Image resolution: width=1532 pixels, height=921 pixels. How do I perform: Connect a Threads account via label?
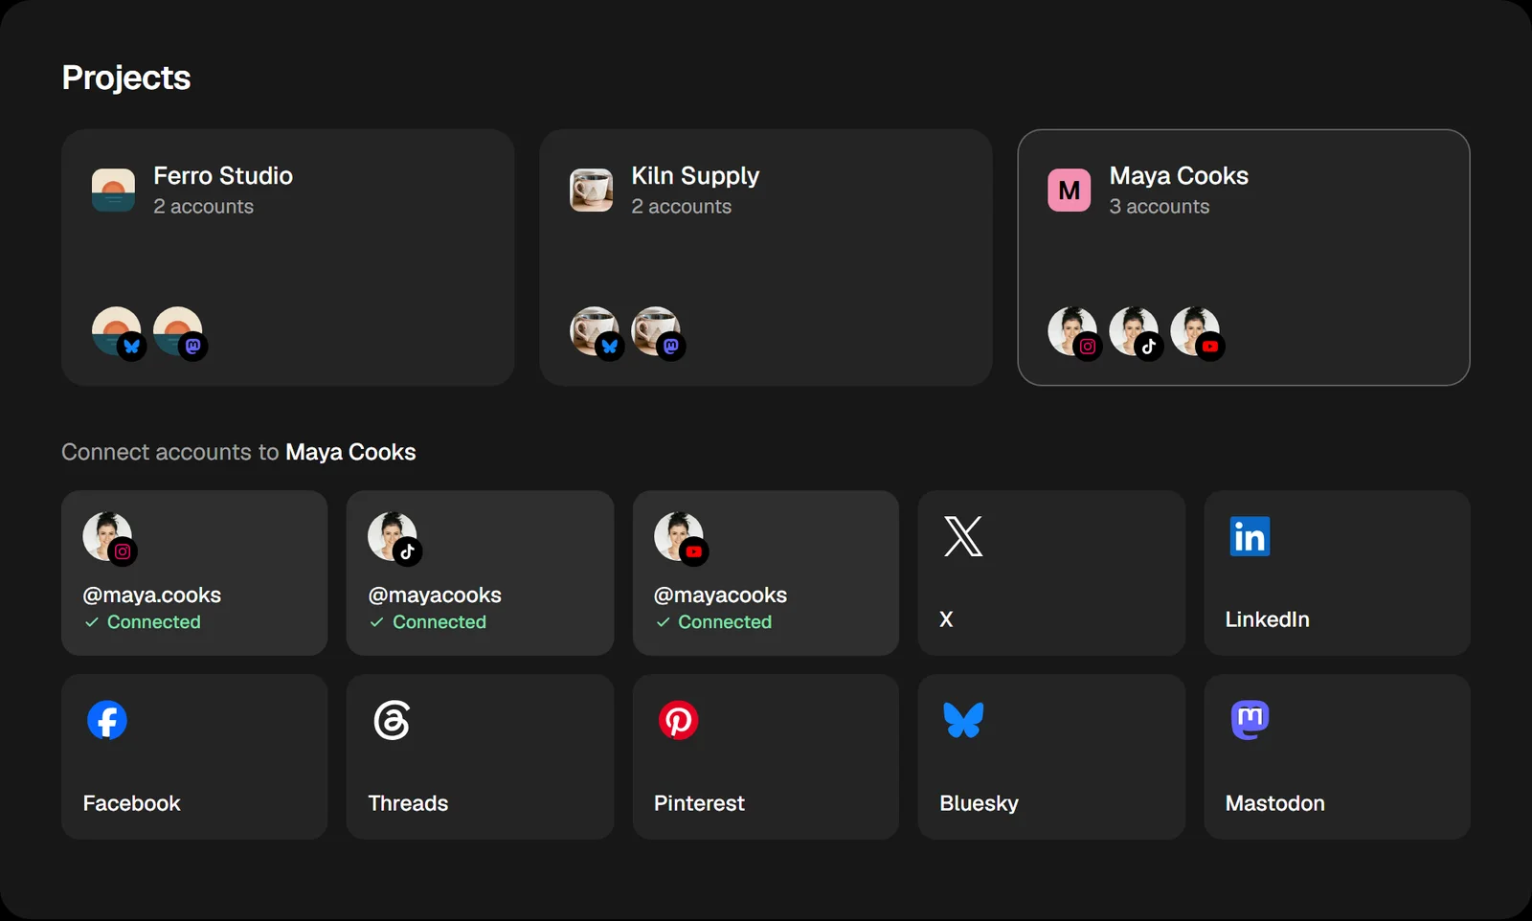[x=408, y=803]
